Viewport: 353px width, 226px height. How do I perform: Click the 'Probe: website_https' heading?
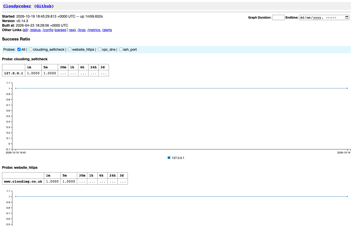point(20,167)
